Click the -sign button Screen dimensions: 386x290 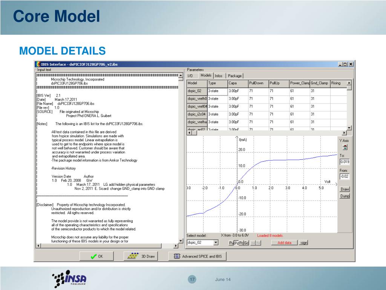click(303, 243)
